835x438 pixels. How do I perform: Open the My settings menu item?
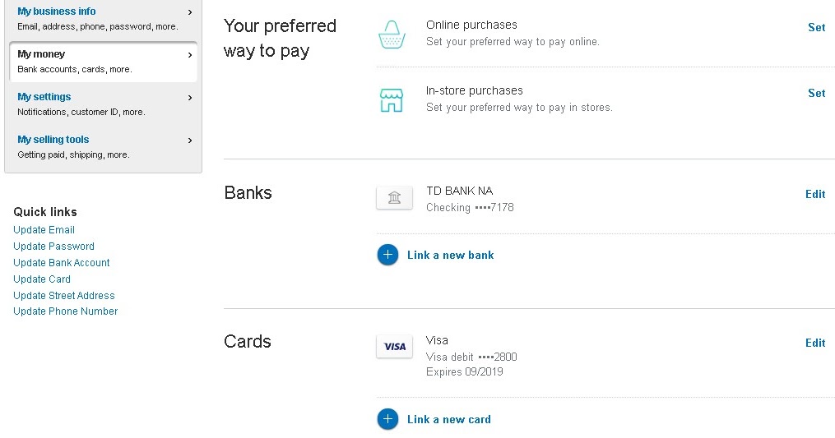(104, 104)
